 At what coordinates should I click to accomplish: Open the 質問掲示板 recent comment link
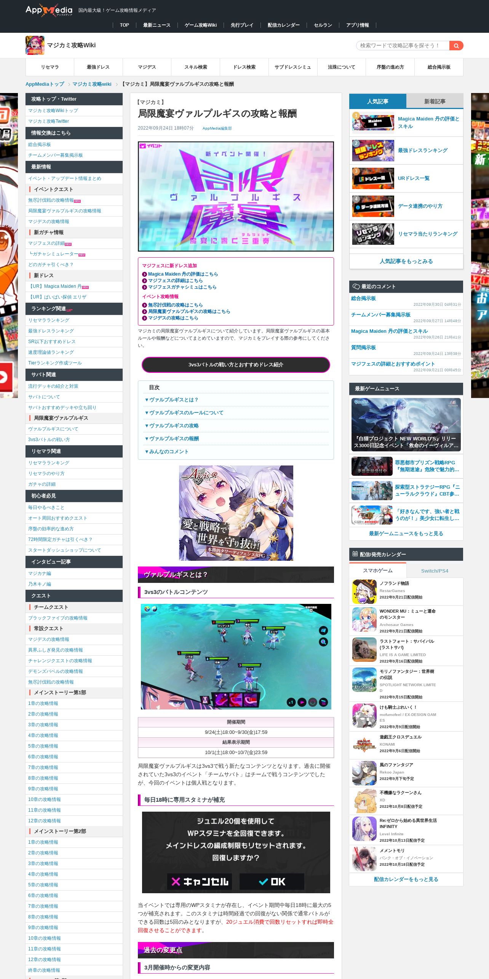point(363,348)
